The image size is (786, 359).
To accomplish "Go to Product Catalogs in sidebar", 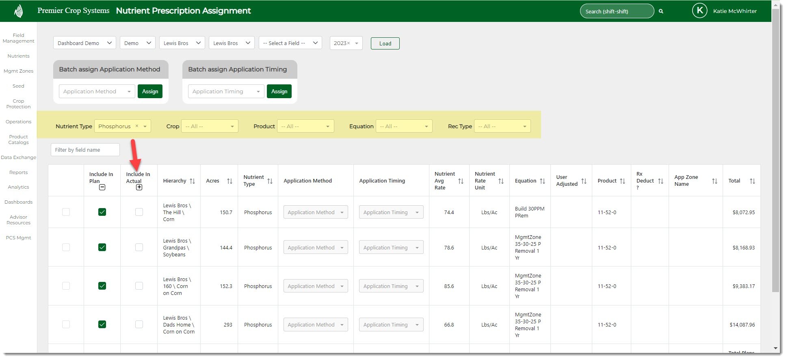I will click(x=18, y=140).
